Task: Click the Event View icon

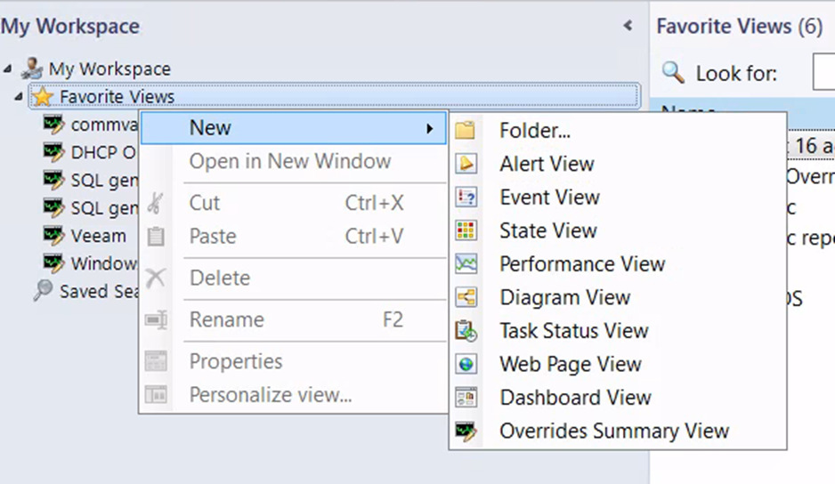Action: point(466,197)
